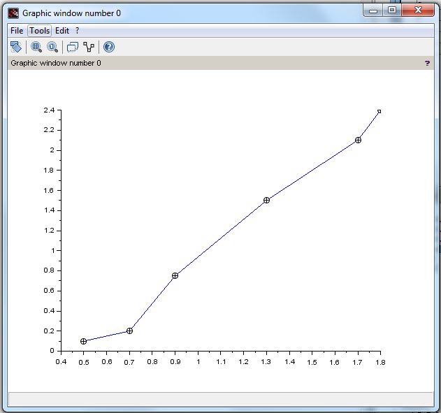
Task: Open the question mark help menu
Action: [x=78, y=31]
